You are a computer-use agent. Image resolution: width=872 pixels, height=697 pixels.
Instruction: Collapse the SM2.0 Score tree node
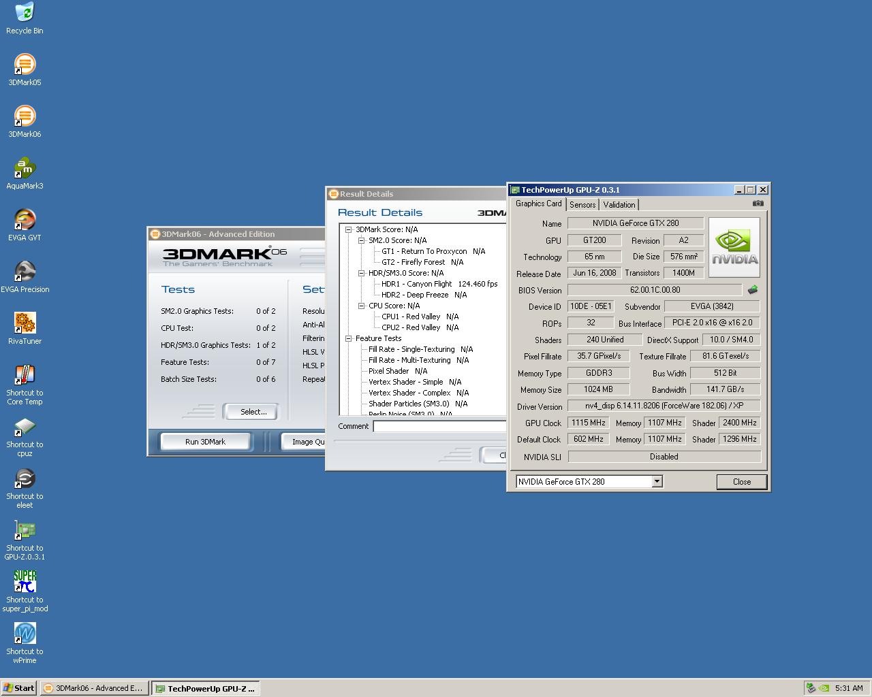(362, 240)
